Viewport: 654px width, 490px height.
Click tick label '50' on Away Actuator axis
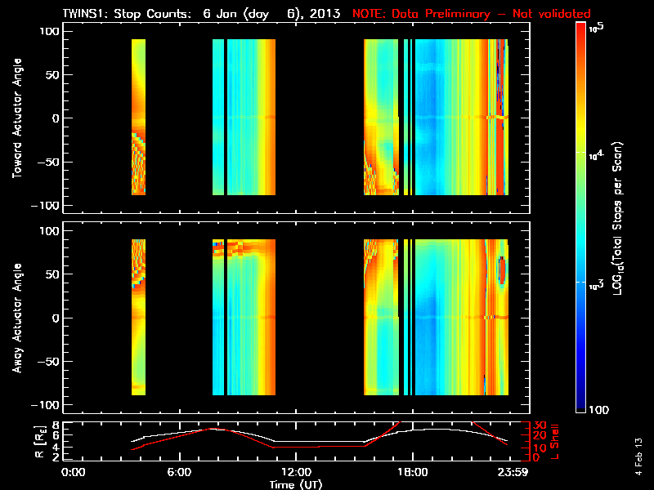pos(53,274)
